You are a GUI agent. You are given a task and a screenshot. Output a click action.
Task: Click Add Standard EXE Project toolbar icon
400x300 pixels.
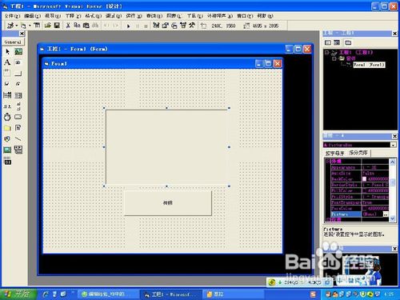pyautogui.click(x=10, y=26)
